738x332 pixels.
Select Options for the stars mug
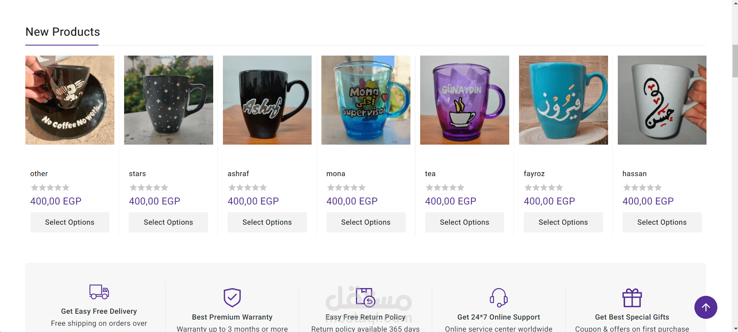168,222
